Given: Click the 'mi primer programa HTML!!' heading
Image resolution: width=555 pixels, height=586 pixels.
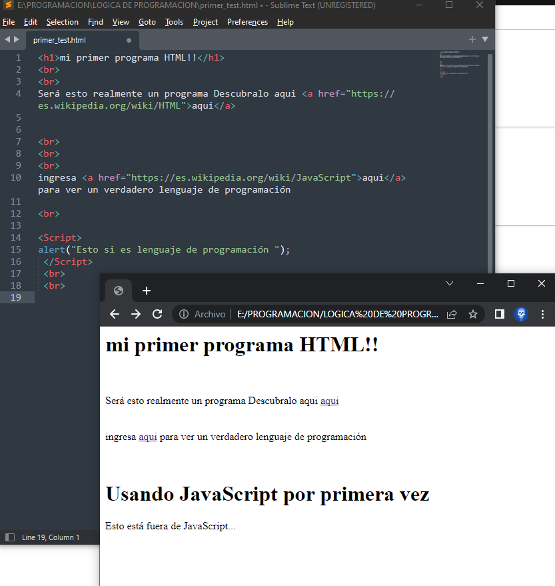Looking at the screenshot, I should coord(242,345).
